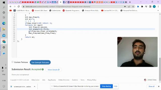161x90 pixels.
Task: Open the Windows Start menu
Action: (x=4, y=2)
